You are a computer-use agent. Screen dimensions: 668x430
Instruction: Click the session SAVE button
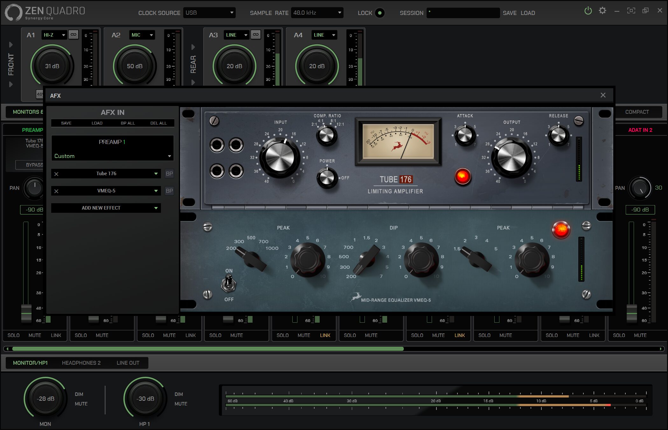[x=510, y=13]
